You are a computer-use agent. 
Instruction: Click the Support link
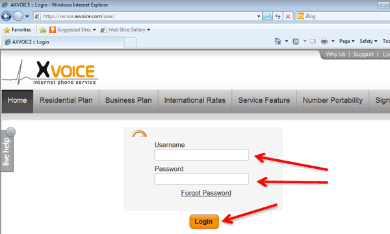pos(363,55)
